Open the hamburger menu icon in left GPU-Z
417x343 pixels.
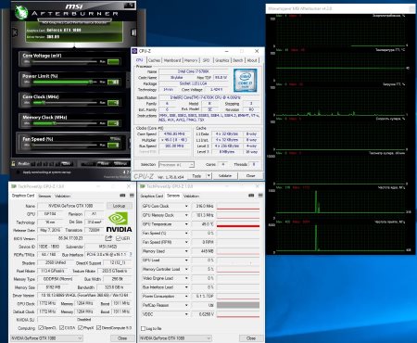132,196
